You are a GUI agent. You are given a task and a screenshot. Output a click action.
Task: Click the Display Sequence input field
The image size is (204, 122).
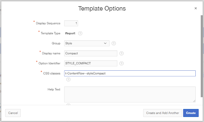coord(71,23)
